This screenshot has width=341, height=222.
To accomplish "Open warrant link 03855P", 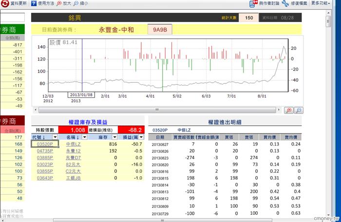I will click(x=45, y=171).
